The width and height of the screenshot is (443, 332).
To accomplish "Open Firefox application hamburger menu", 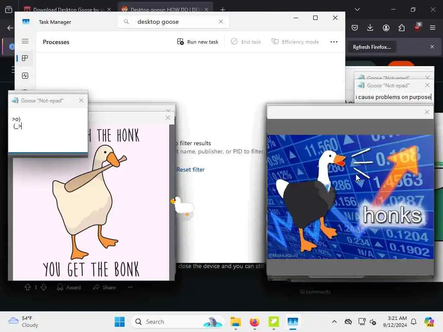I will [x=433, y=28].
